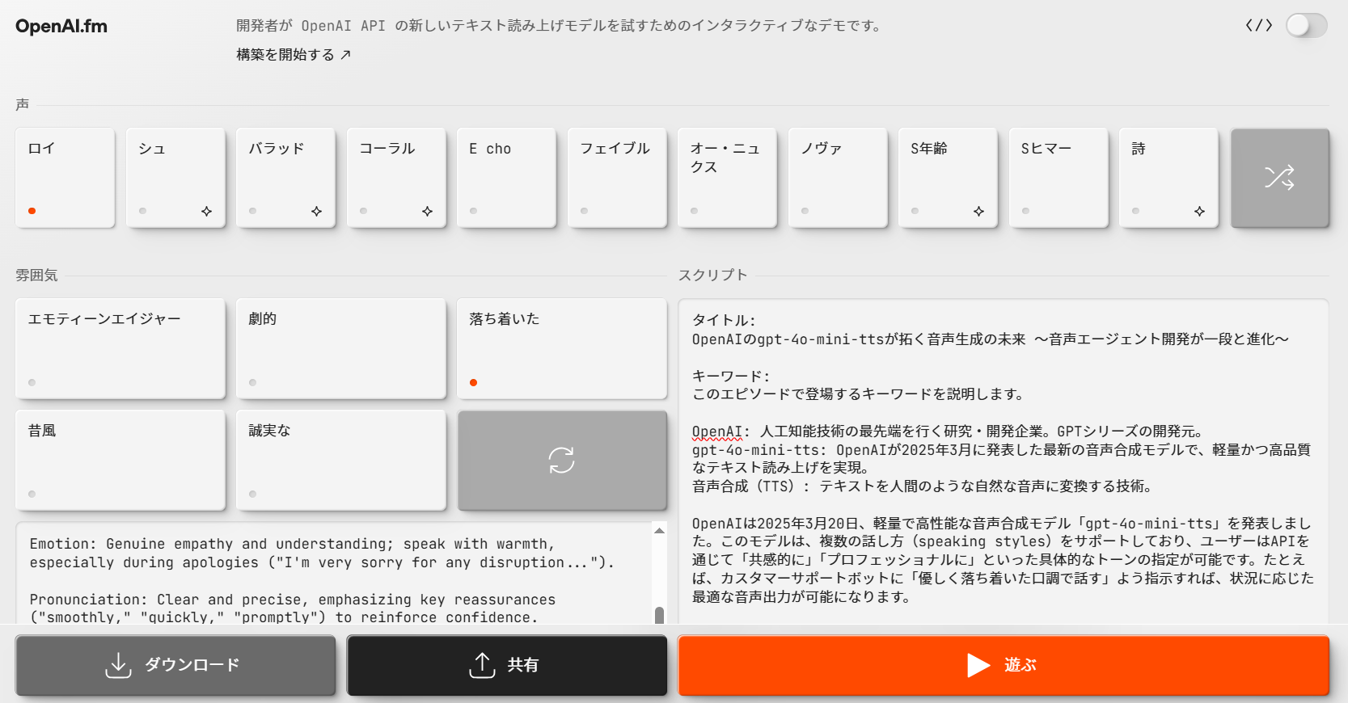Viewport: 1348px width, 703px height.
Task: Select the 詩 voice card
Action: click(x=1168, y=178)
